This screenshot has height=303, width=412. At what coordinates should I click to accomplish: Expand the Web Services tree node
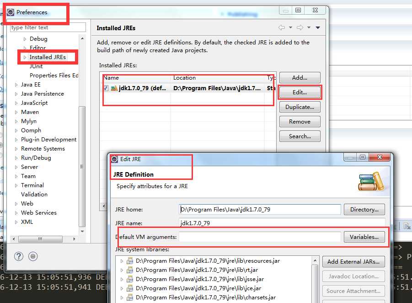click(16, 213)
